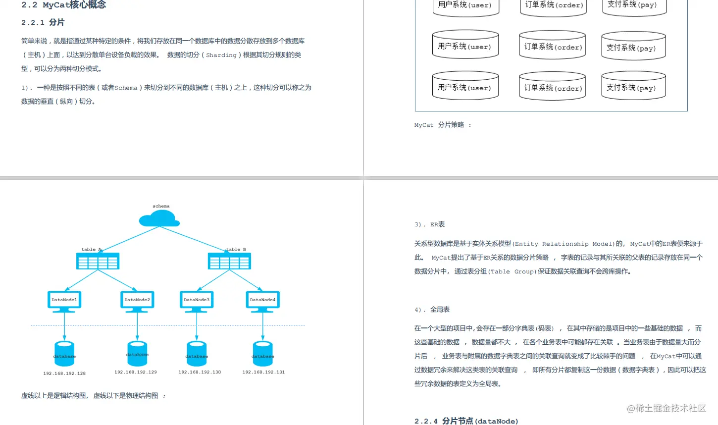The height and width of the screenshot is (425, 718).
Task: Click the table A grid icon
Action: click(x=98, y=261)
